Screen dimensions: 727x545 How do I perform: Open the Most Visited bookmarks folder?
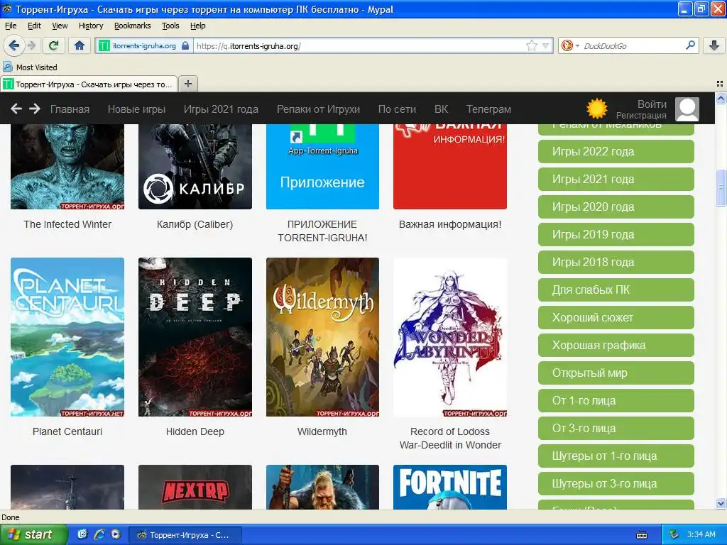(x=30, y=67)
